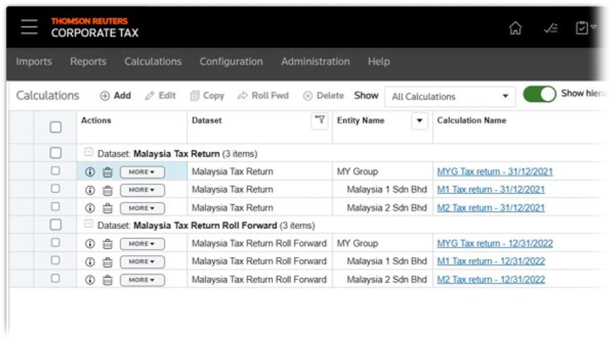
Task: Open MORE dropdown for MYG Tax return 12/31/2022
Action: [142, 244]
